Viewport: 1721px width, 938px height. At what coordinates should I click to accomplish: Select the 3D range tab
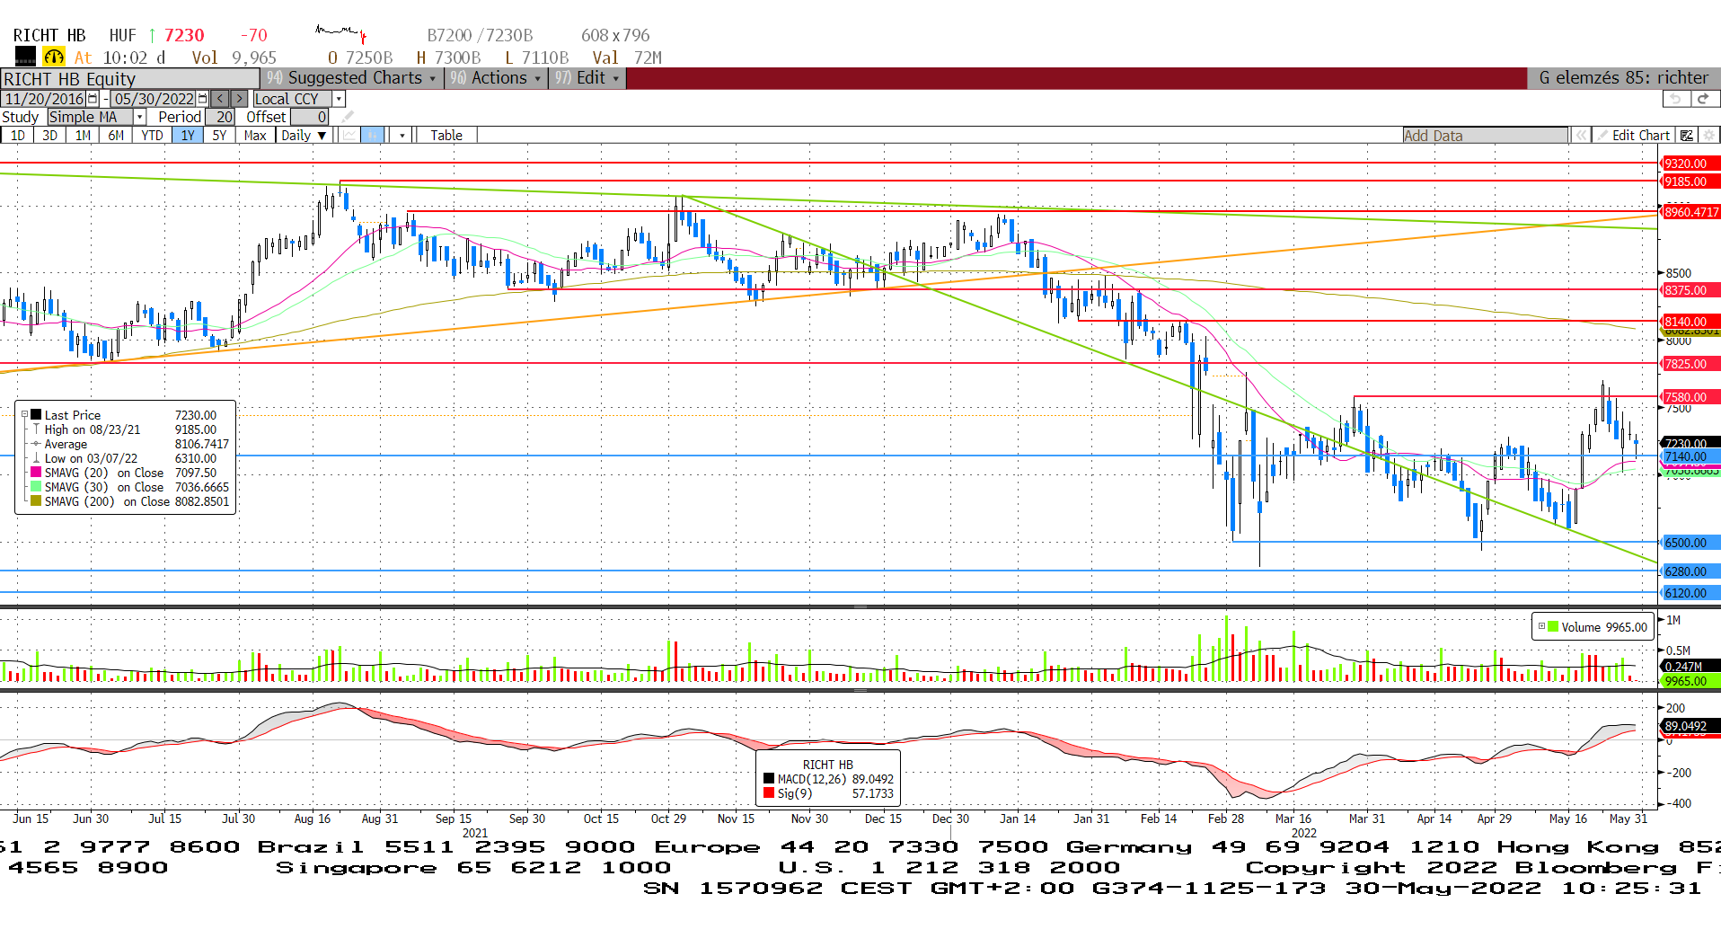[x=50, y=136]
